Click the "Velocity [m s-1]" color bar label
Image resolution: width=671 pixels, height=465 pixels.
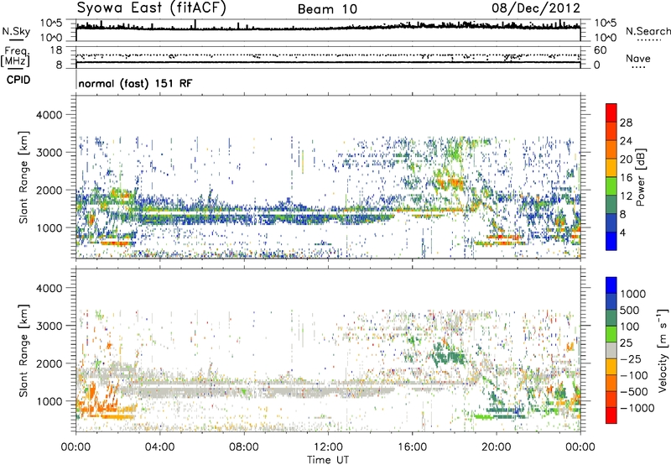pyautogui.click(x=663, y=350)
